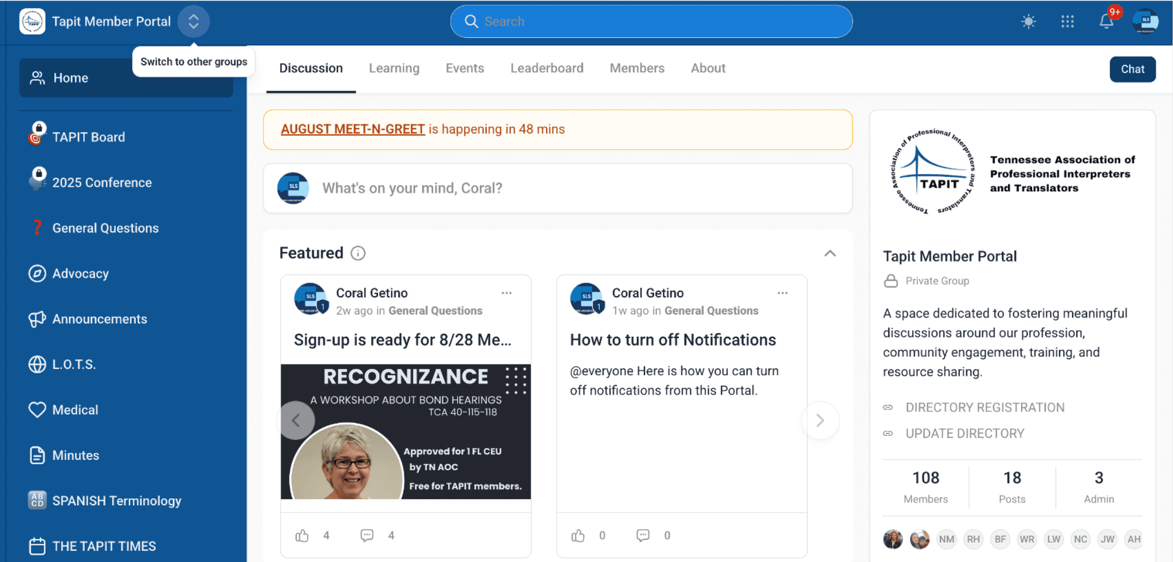Click the What's on your mind post field

coord(558,188)
